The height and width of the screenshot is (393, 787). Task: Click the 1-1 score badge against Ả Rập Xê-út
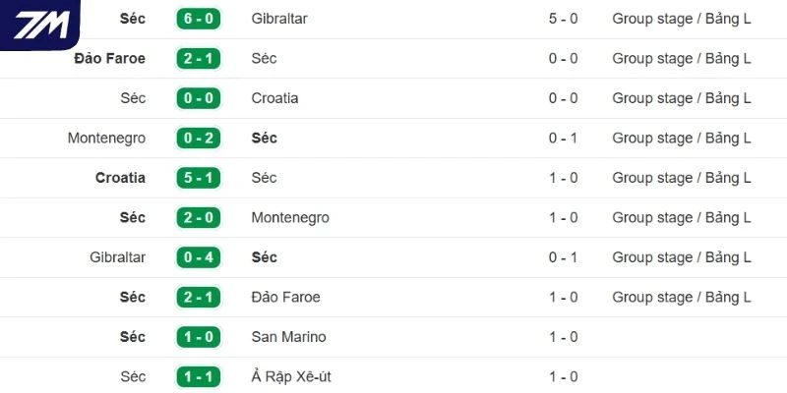click(x=197, y=376)
